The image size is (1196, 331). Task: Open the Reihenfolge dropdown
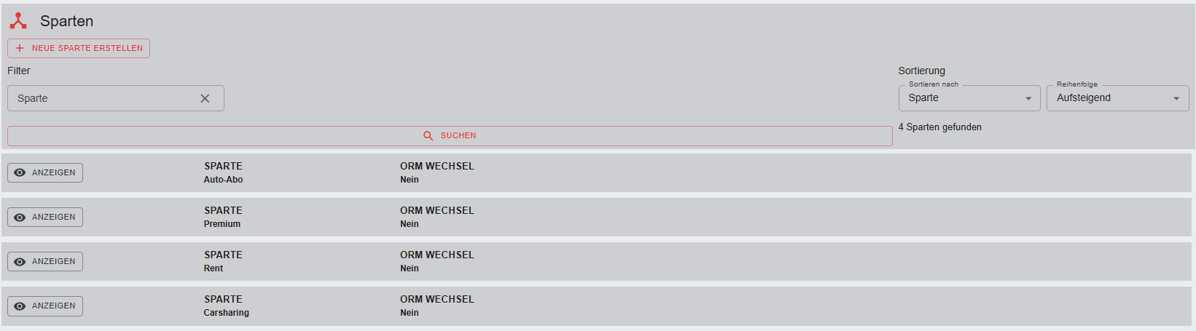coord(1117,98)
